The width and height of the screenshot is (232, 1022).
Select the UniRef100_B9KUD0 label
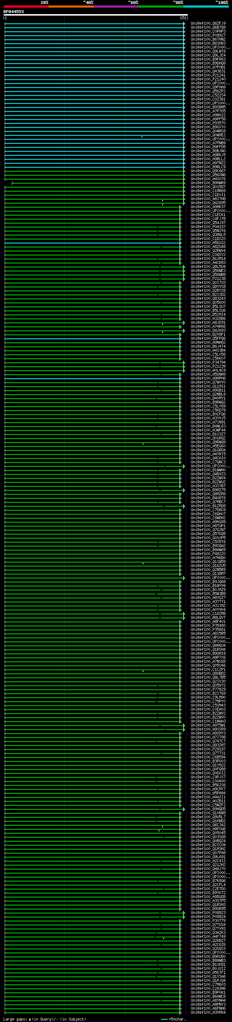pos(208,956)
